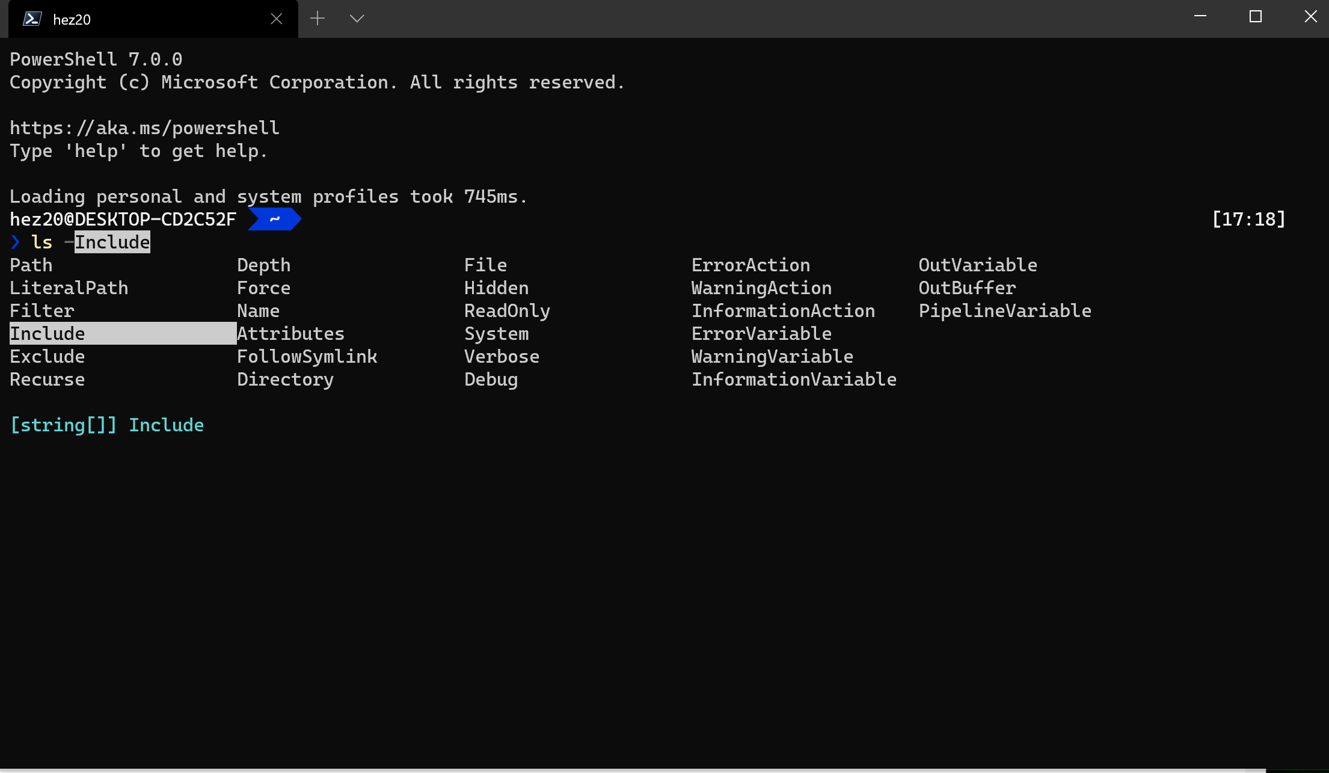Image resolution: width=1329 pixels, height=773 pixels.
Task: Click the [string[]] Include tooltip text
Action: click(x=106, y=425)
